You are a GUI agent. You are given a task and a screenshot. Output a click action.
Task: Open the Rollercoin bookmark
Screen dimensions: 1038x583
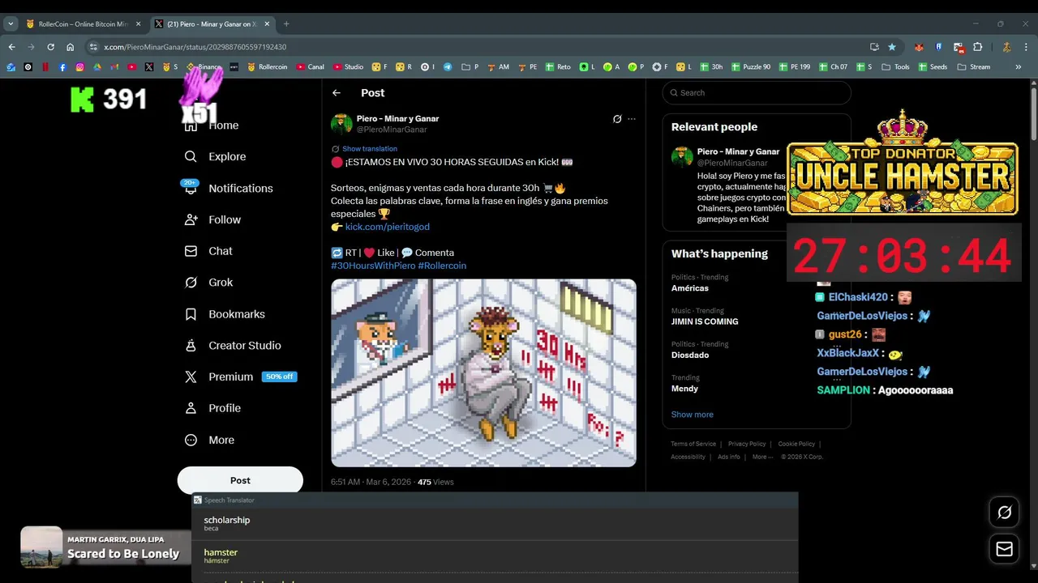(x=268, y=67)
